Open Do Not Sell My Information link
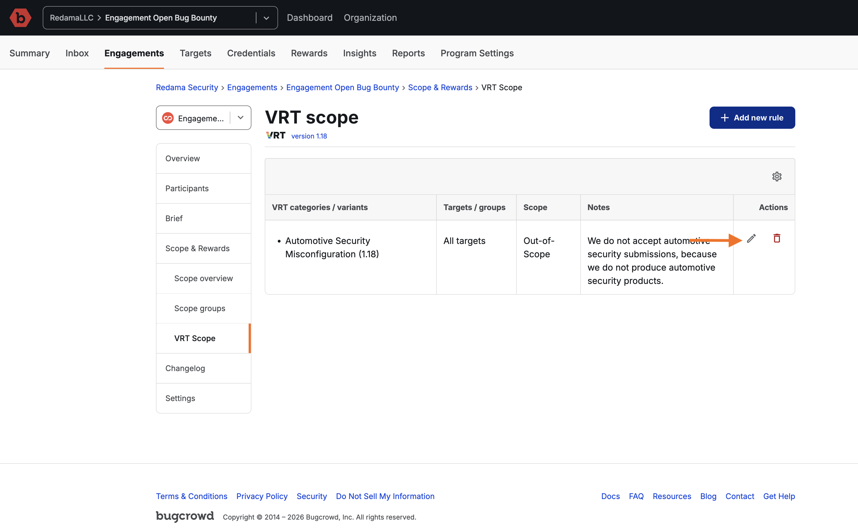 385,496
